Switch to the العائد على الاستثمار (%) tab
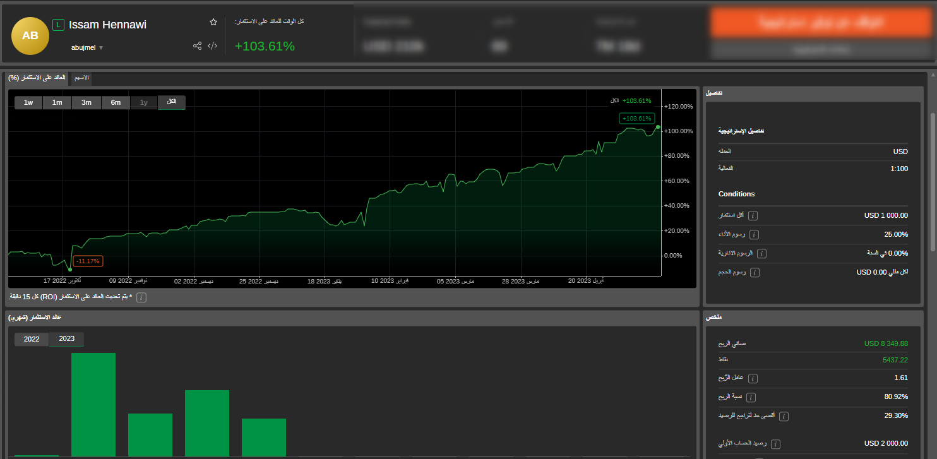 (x=37, y=78)
